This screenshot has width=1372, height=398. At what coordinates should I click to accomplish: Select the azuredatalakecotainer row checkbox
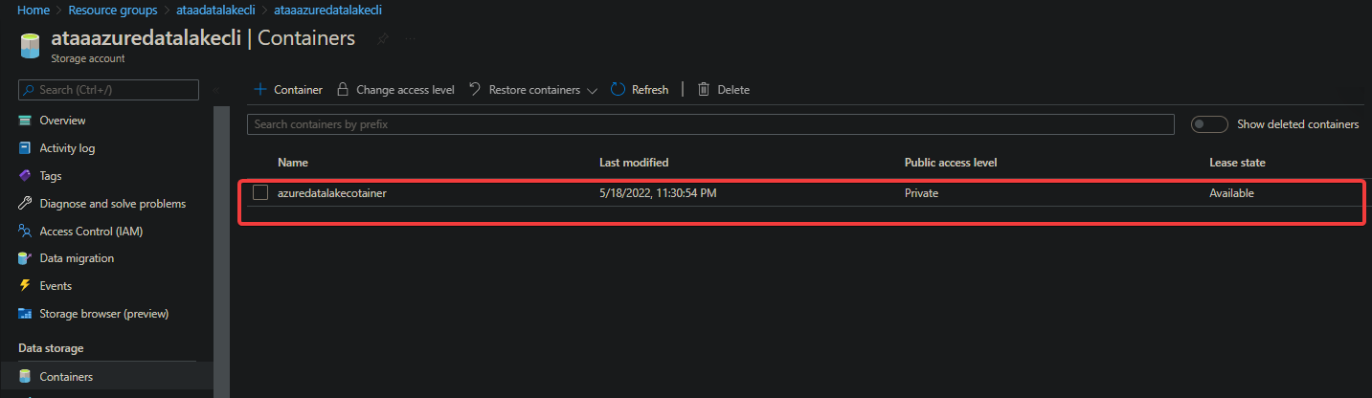click(x=260, y=192)
